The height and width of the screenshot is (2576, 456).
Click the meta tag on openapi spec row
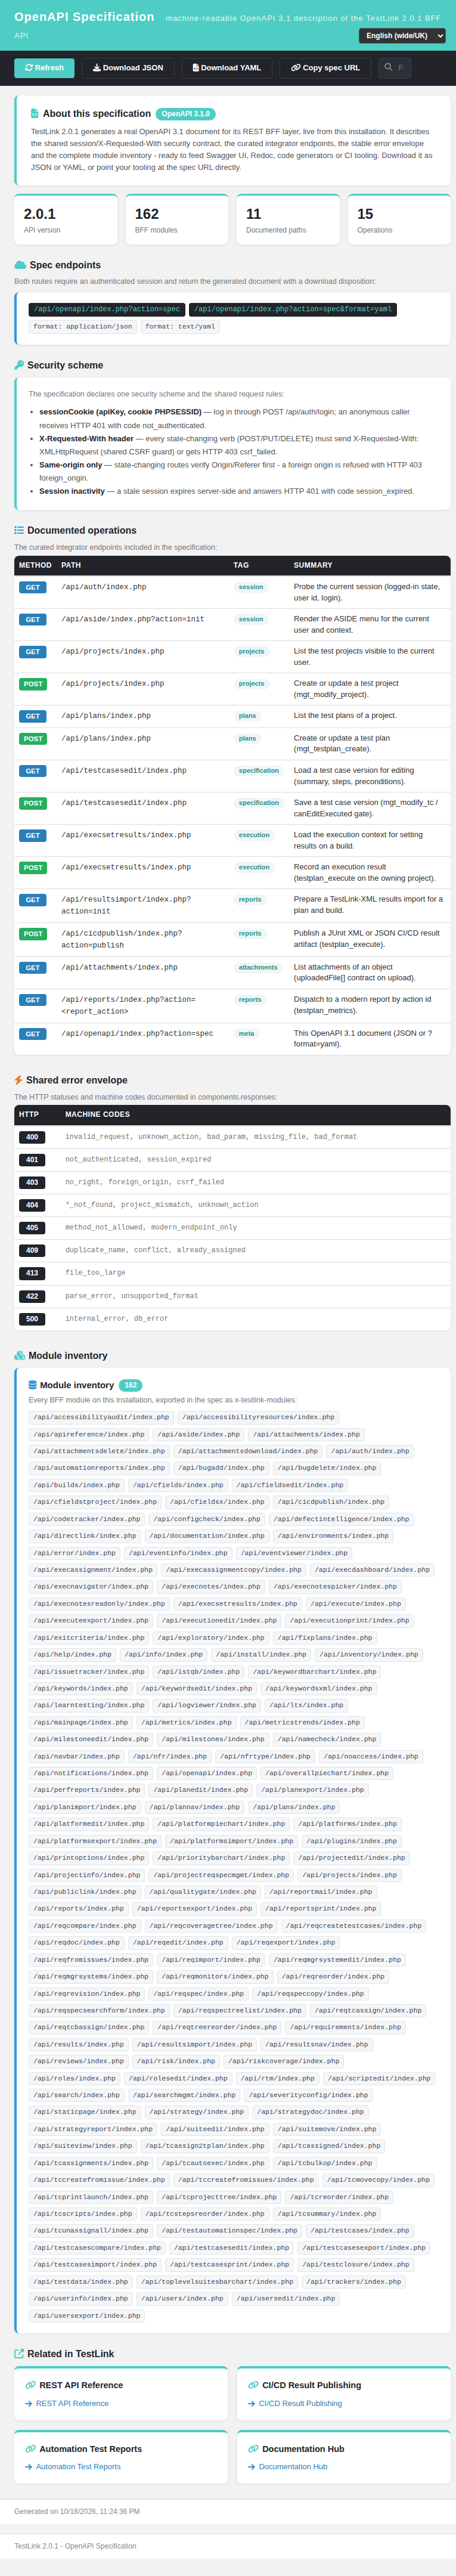click(246, 1033)
